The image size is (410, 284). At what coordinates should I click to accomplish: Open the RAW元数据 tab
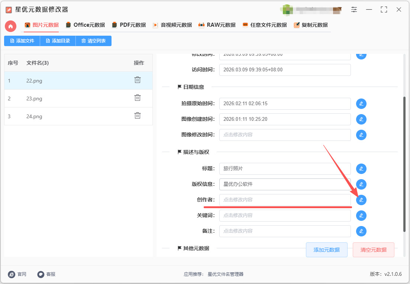click(x=217, y=25)
